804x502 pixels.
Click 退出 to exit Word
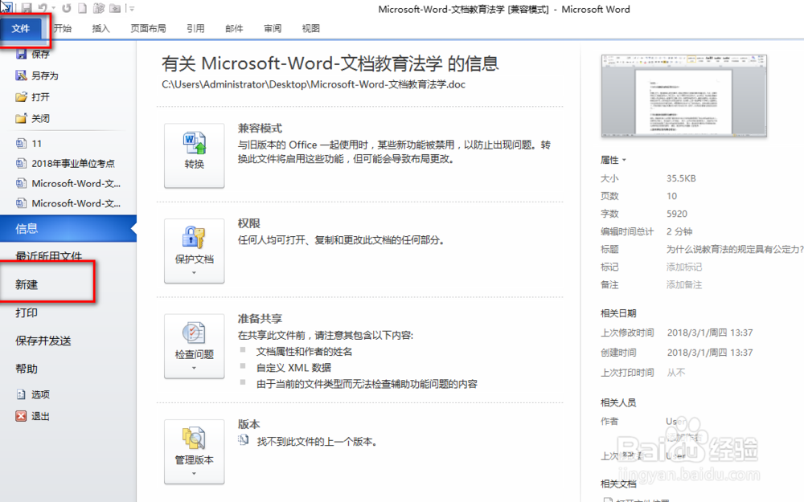tap(33, 416)
